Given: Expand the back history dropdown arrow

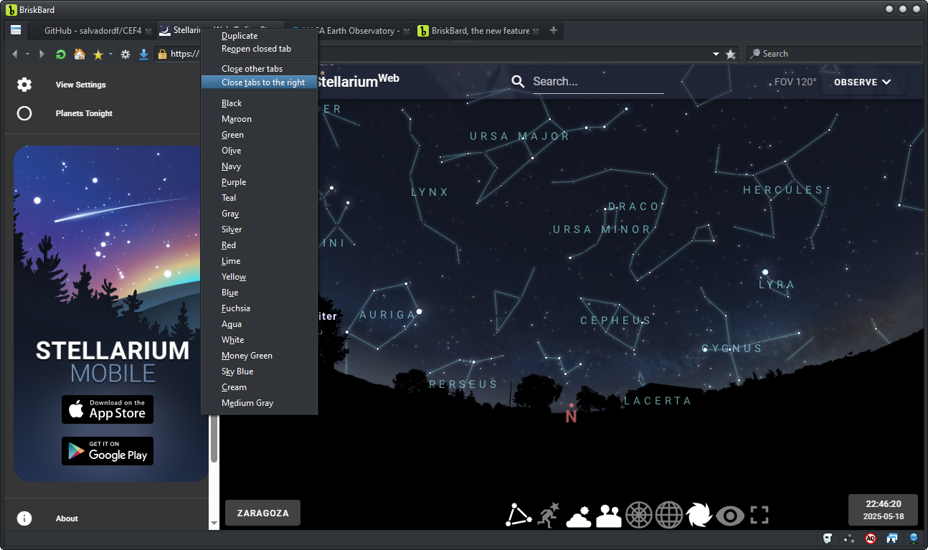Looking at the screenshot, I should tap(27, 54).
